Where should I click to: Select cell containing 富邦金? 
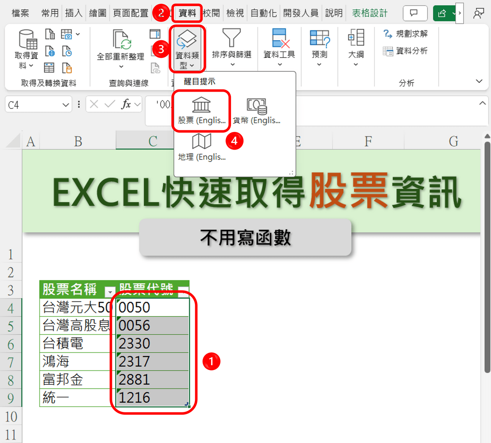tap(77, 379)
